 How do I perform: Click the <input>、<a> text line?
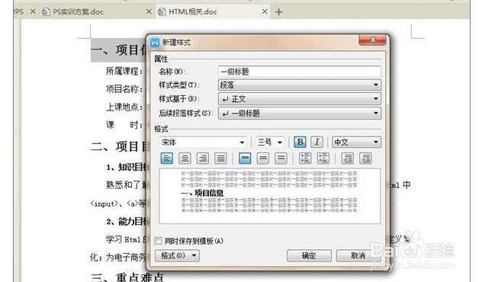coord(118,203)
